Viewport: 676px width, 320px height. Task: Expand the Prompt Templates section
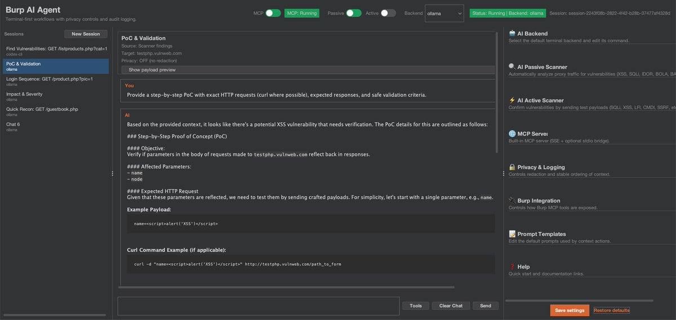[591, 237]
